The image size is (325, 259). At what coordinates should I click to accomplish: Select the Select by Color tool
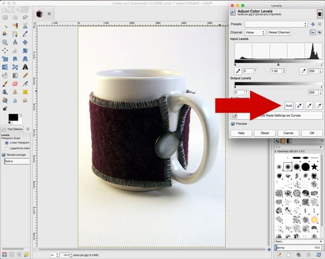[x=15, y=26]
